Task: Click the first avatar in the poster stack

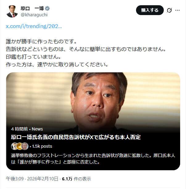Action: pyautogui.click(x=14, y=146)
